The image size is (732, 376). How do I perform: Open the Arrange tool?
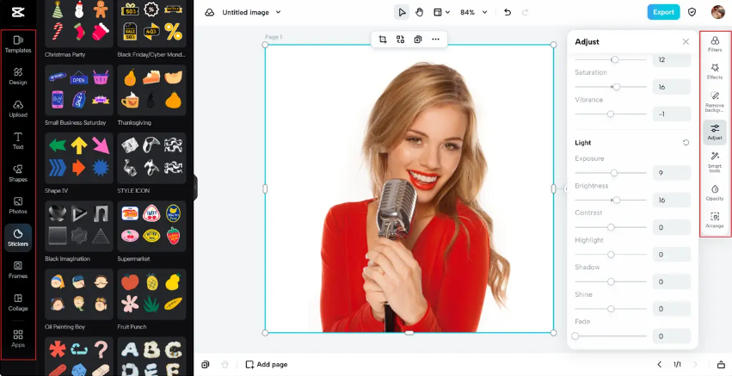[715, 220]
